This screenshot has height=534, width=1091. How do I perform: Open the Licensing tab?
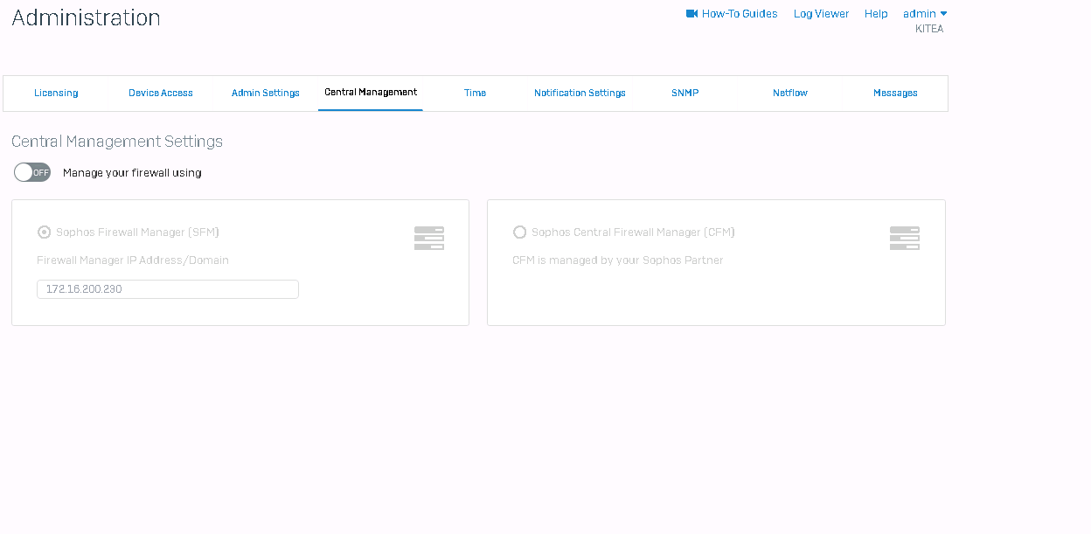pos(56,94)
